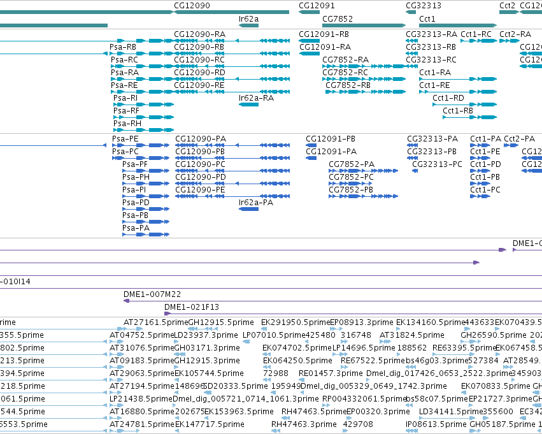This screenshot has width=542, height=434.
Task: Select the Cct2 gene label
Action: click(508, 6)
